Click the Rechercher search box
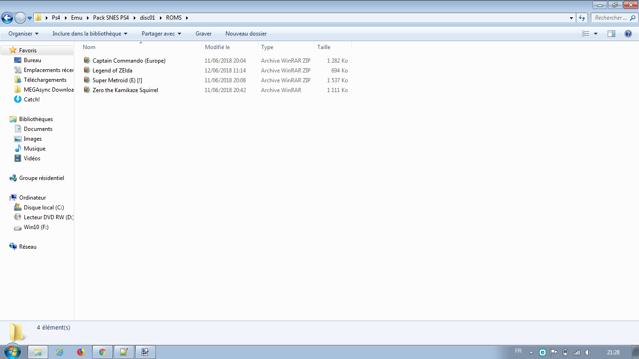639x359 pixels. 614,18
